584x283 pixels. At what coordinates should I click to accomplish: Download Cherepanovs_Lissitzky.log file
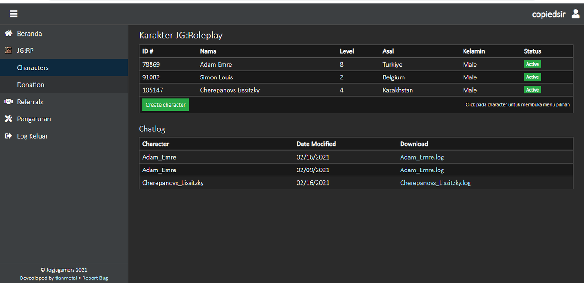[x=435, y=183]
